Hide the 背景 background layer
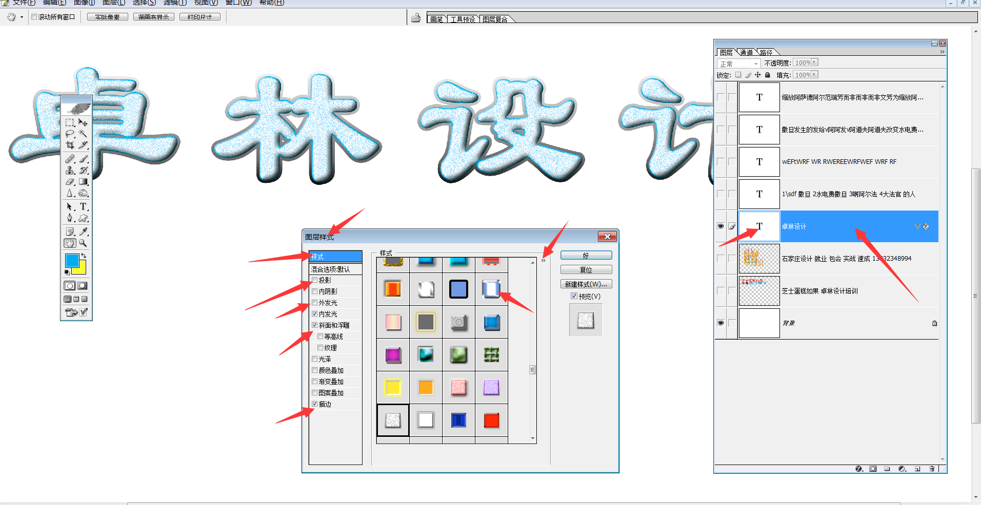This screenshot has width=981, height=505. tap(720, 323)
